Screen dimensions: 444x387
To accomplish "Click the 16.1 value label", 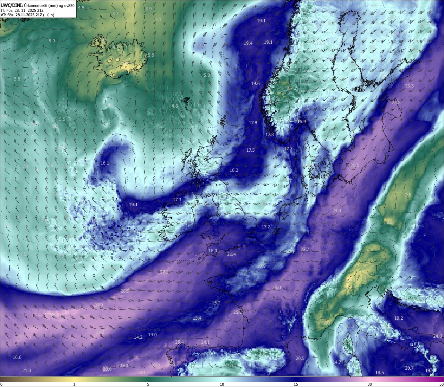I will tap(105, 163).
